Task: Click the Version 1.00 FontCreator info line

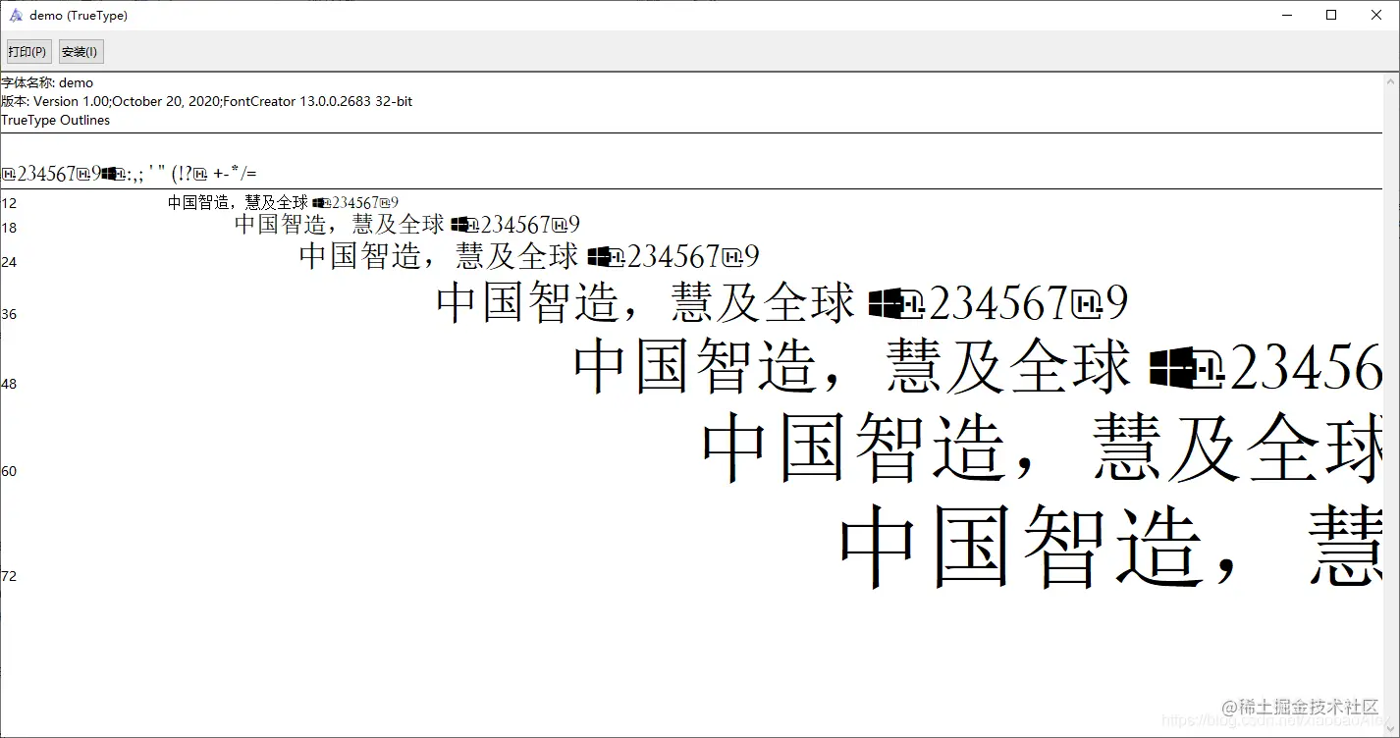Action: click(207, 101)
